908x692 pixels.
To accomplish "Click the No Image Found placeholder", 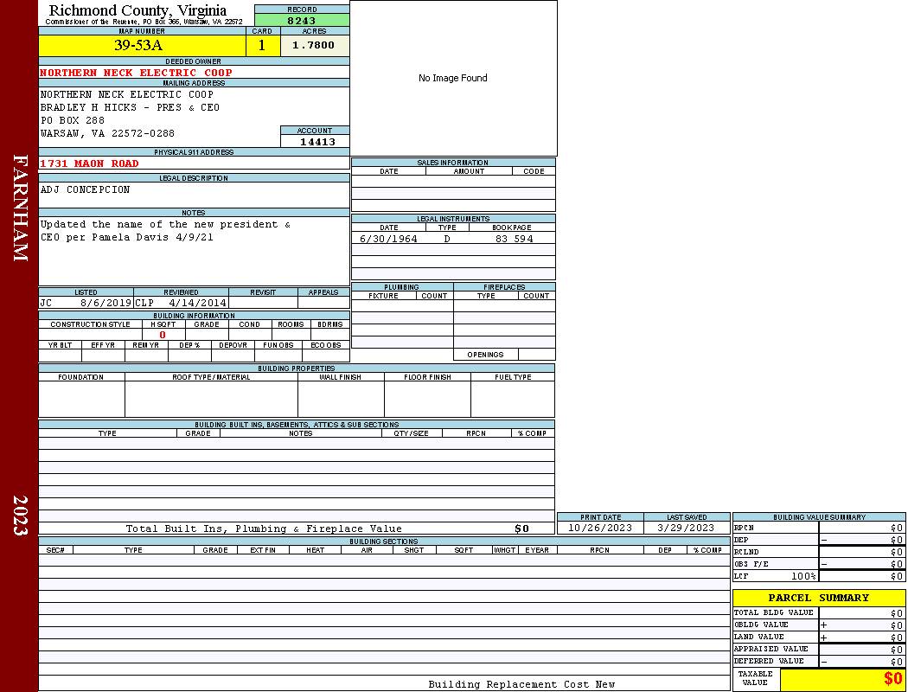I will click(x=452, y=78).
